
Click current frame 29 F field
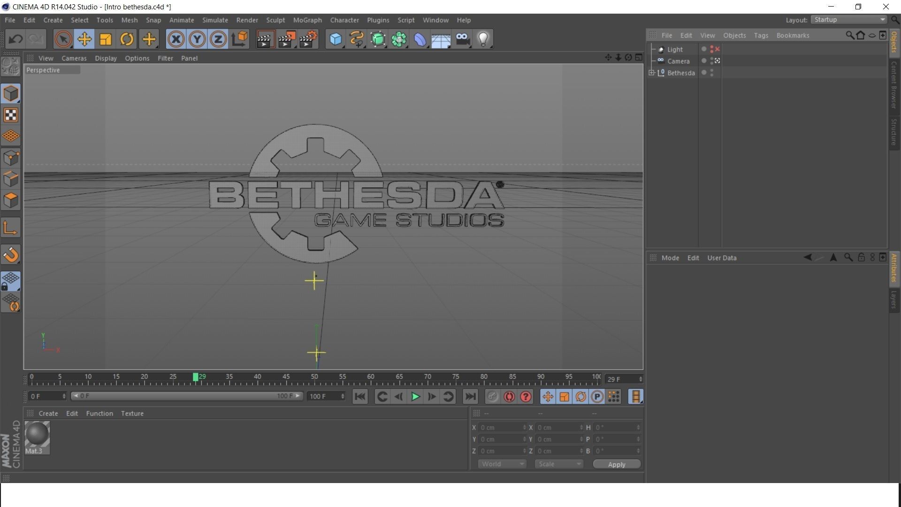pos(624,379)
